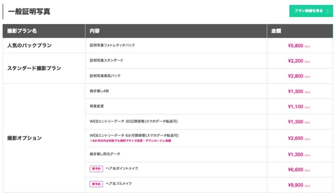Click the ヘア&ポイントメイク option text
Viewport: 336px width, 193px height.
click(122, 168)
